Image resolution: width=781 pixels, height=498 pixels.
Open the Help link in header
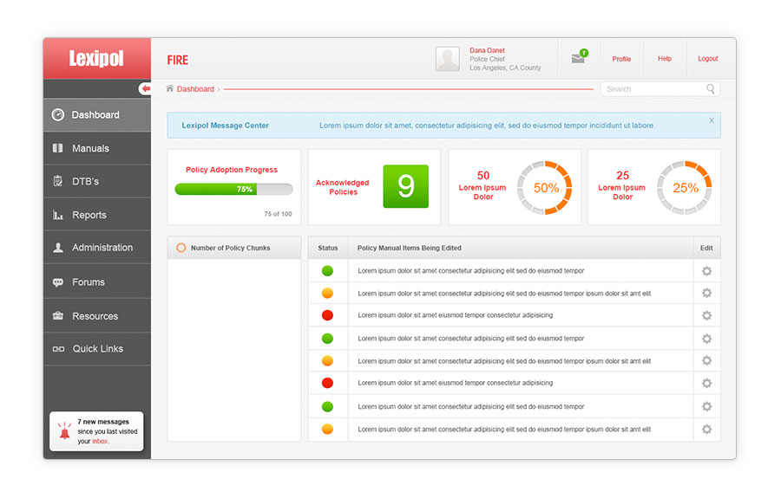(664, 59)
